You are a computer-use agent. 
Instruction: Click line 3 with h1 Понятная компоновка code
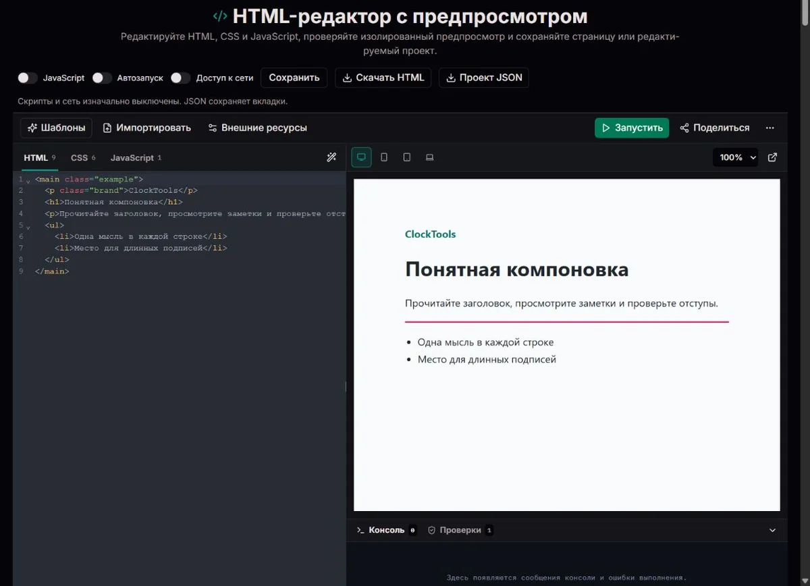(114, 202)
